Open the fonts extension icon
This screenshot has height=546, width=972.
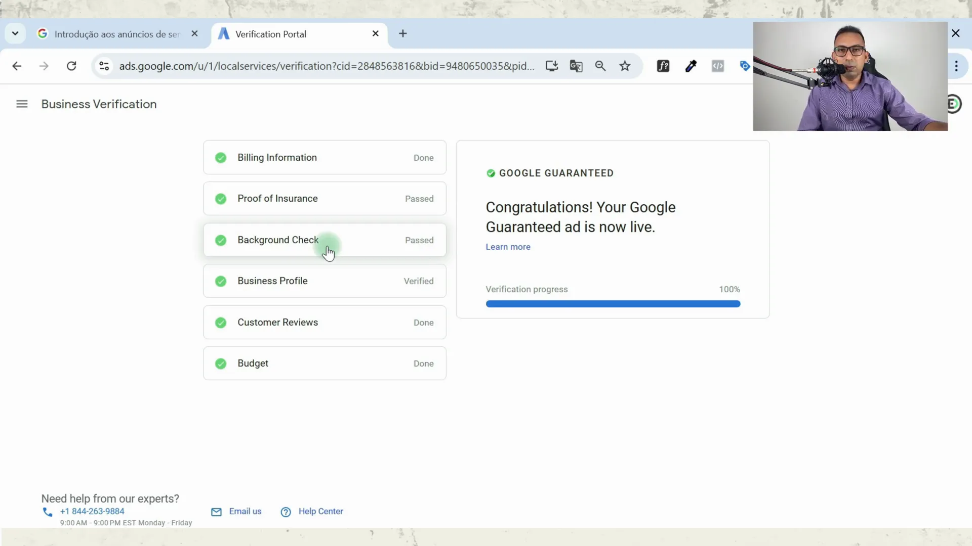click(x=663, y=66)
